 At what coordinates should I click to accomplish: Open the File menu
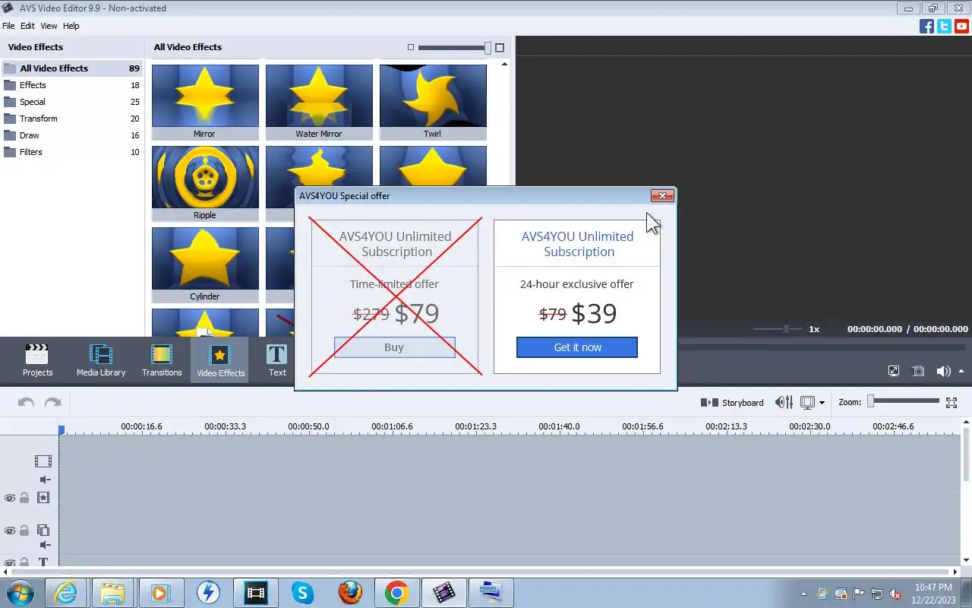click(8, 26)
